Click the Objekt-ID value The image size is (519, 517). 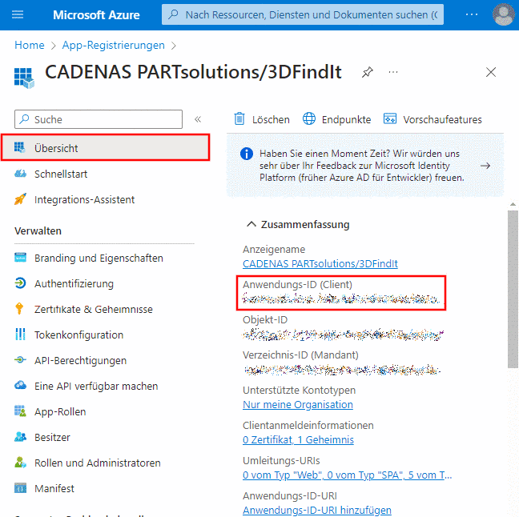coord(342,335)
